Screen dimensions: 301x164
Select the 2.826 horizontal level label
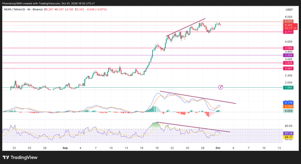(x=288, y=63)
